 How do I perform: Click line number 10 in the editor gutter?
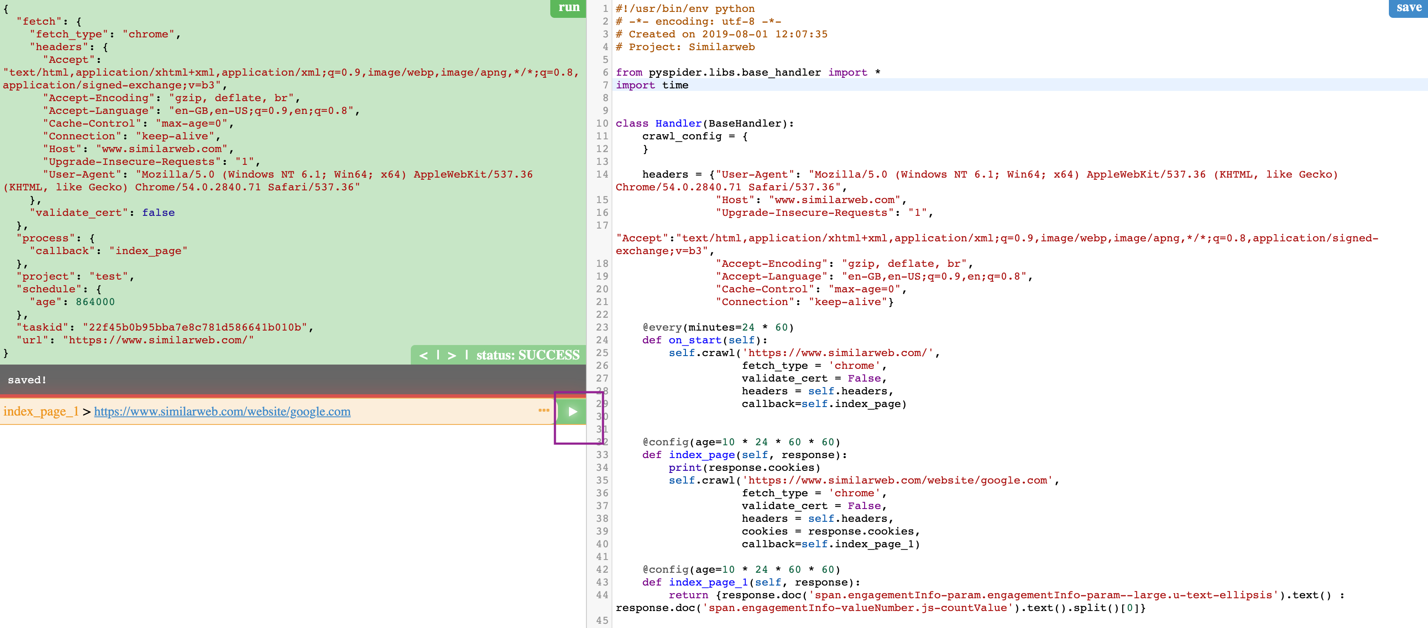point(602,124)
